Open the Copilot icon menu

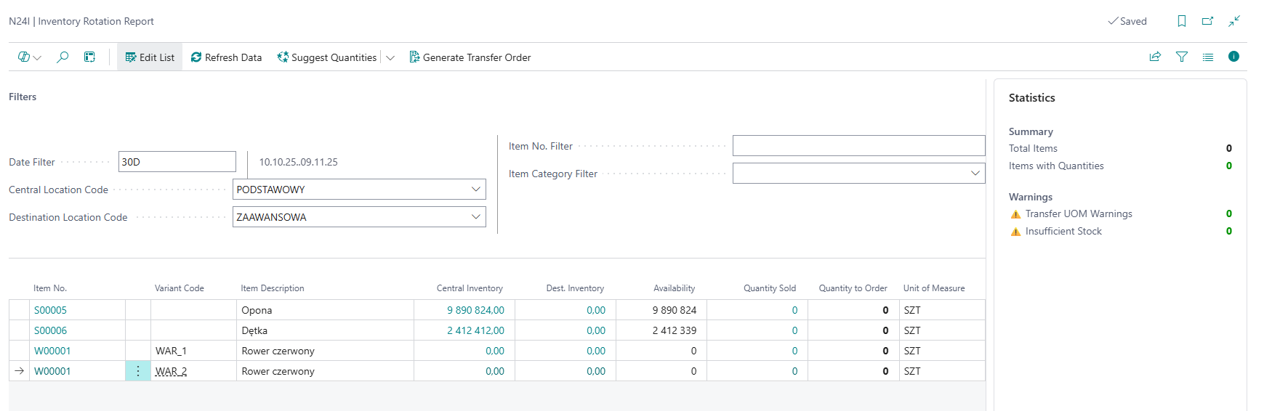(x=29, y=57)
